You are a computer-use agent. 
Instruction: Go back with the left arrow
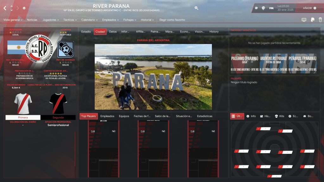coord(5,8)
